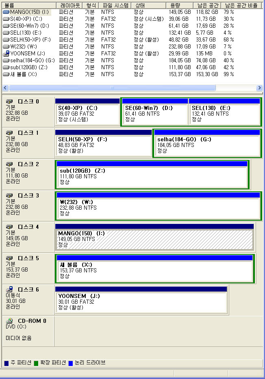Click the DVD (O:) label under CD-ROM 0
The width and height of the screenshot is (265, 379).
[x=16, y=326]
